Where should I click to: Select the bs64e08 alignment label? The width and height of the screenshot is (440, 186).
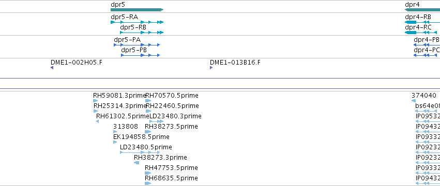point(428,106)
